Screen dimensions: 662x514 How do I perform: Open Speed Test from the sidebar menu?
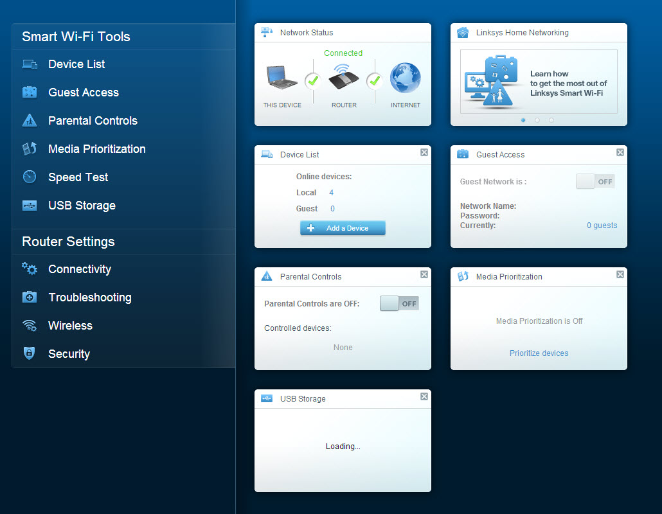pyautogui.click(x=78, y=177)
